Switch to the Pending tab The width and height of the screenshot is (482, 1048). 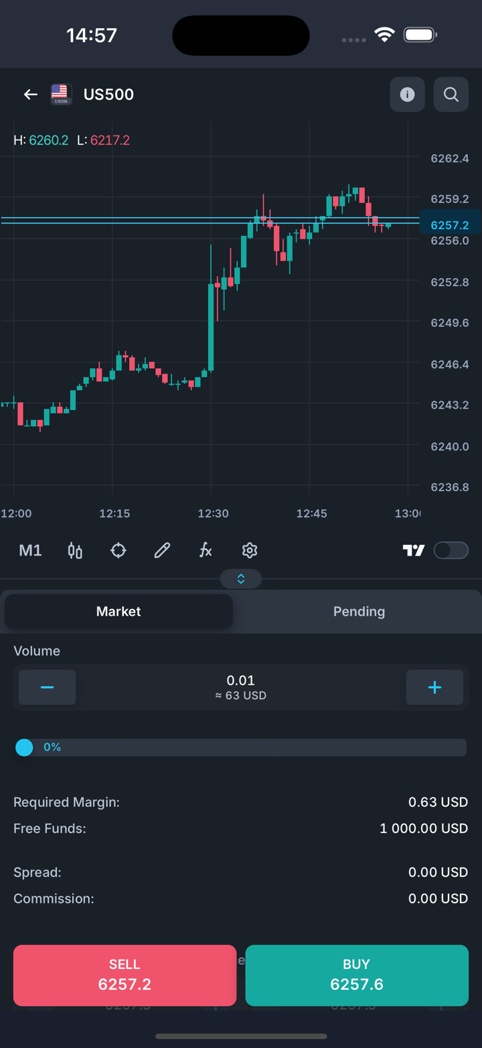(x=359, y=611)
